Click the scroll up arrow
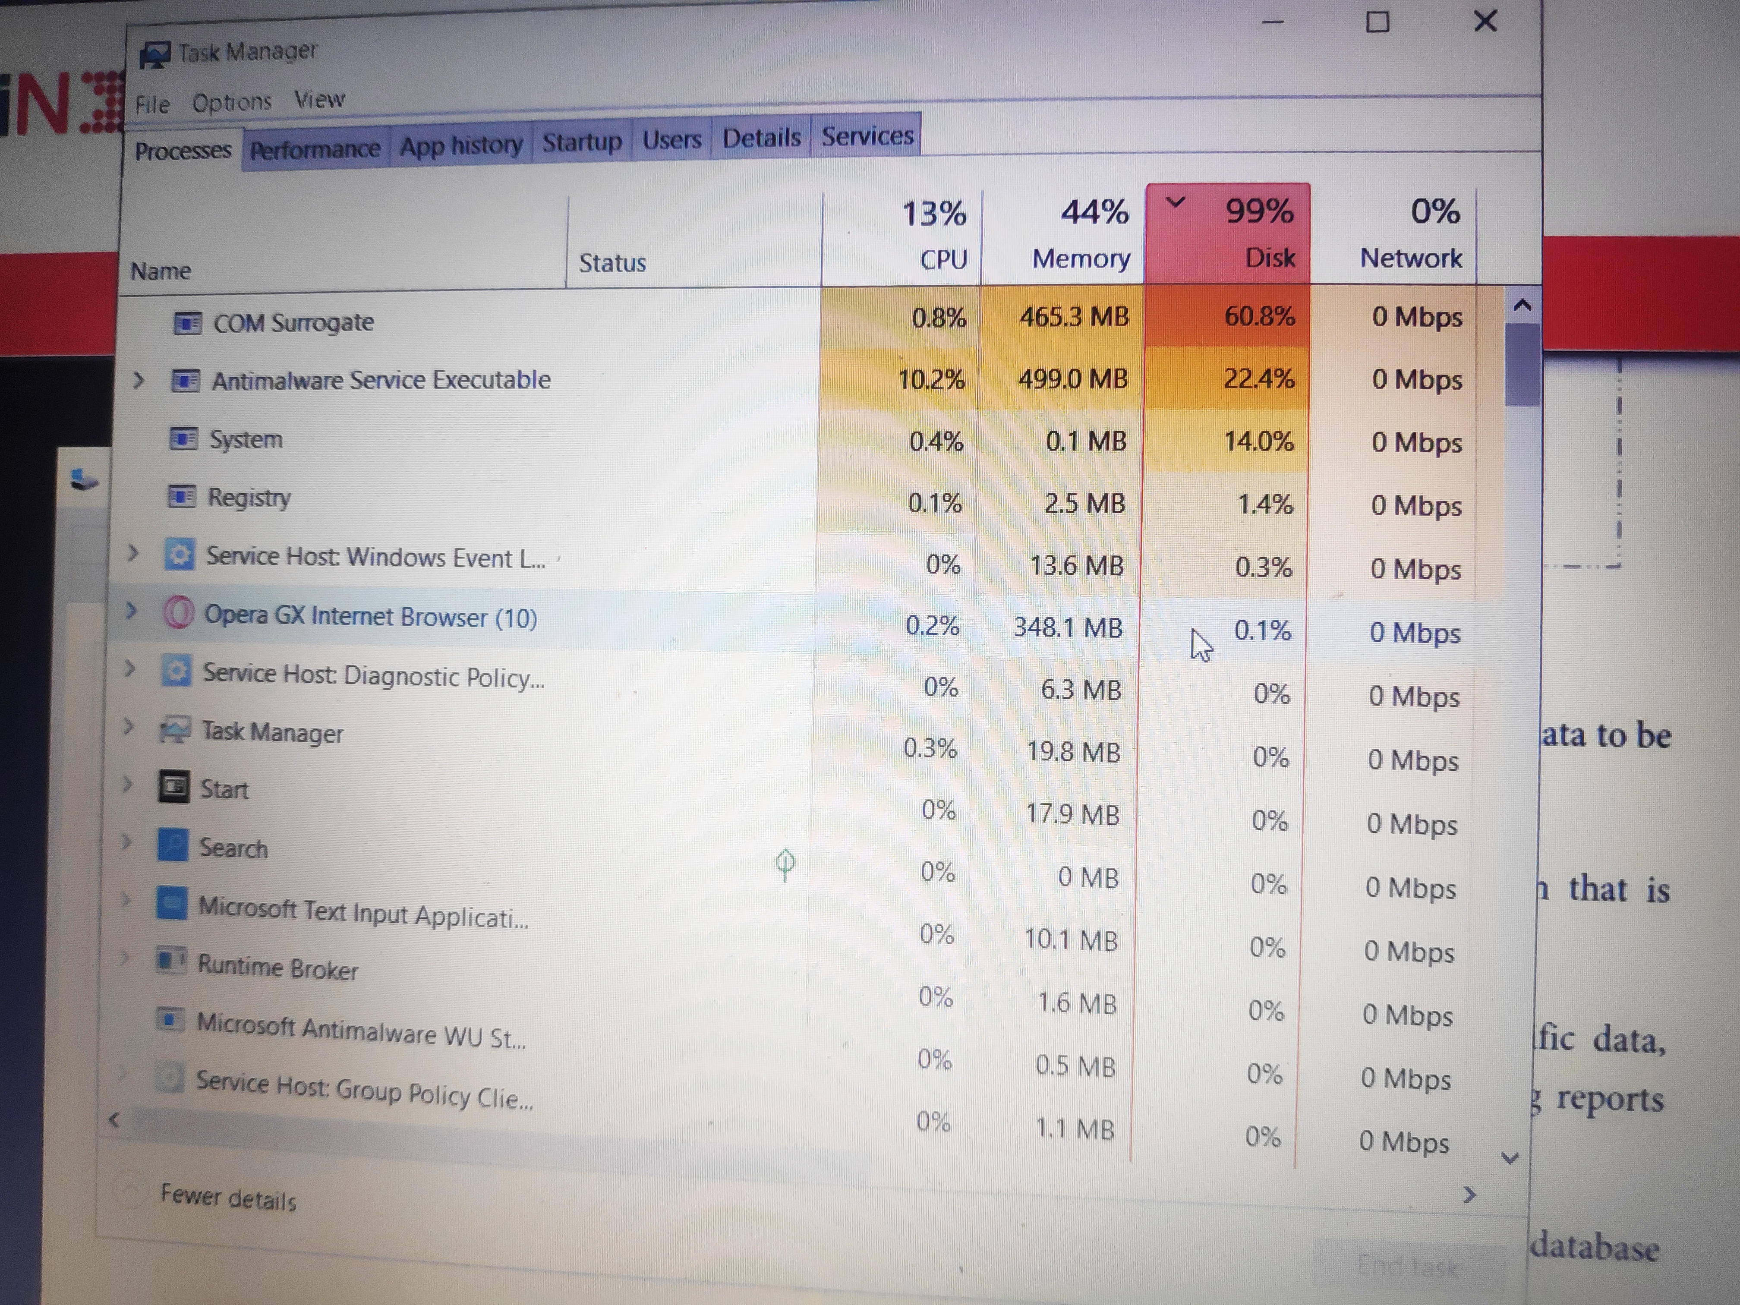Image resolution: width=1740 pixels, height=1305 pixels. coord(1523,305)
